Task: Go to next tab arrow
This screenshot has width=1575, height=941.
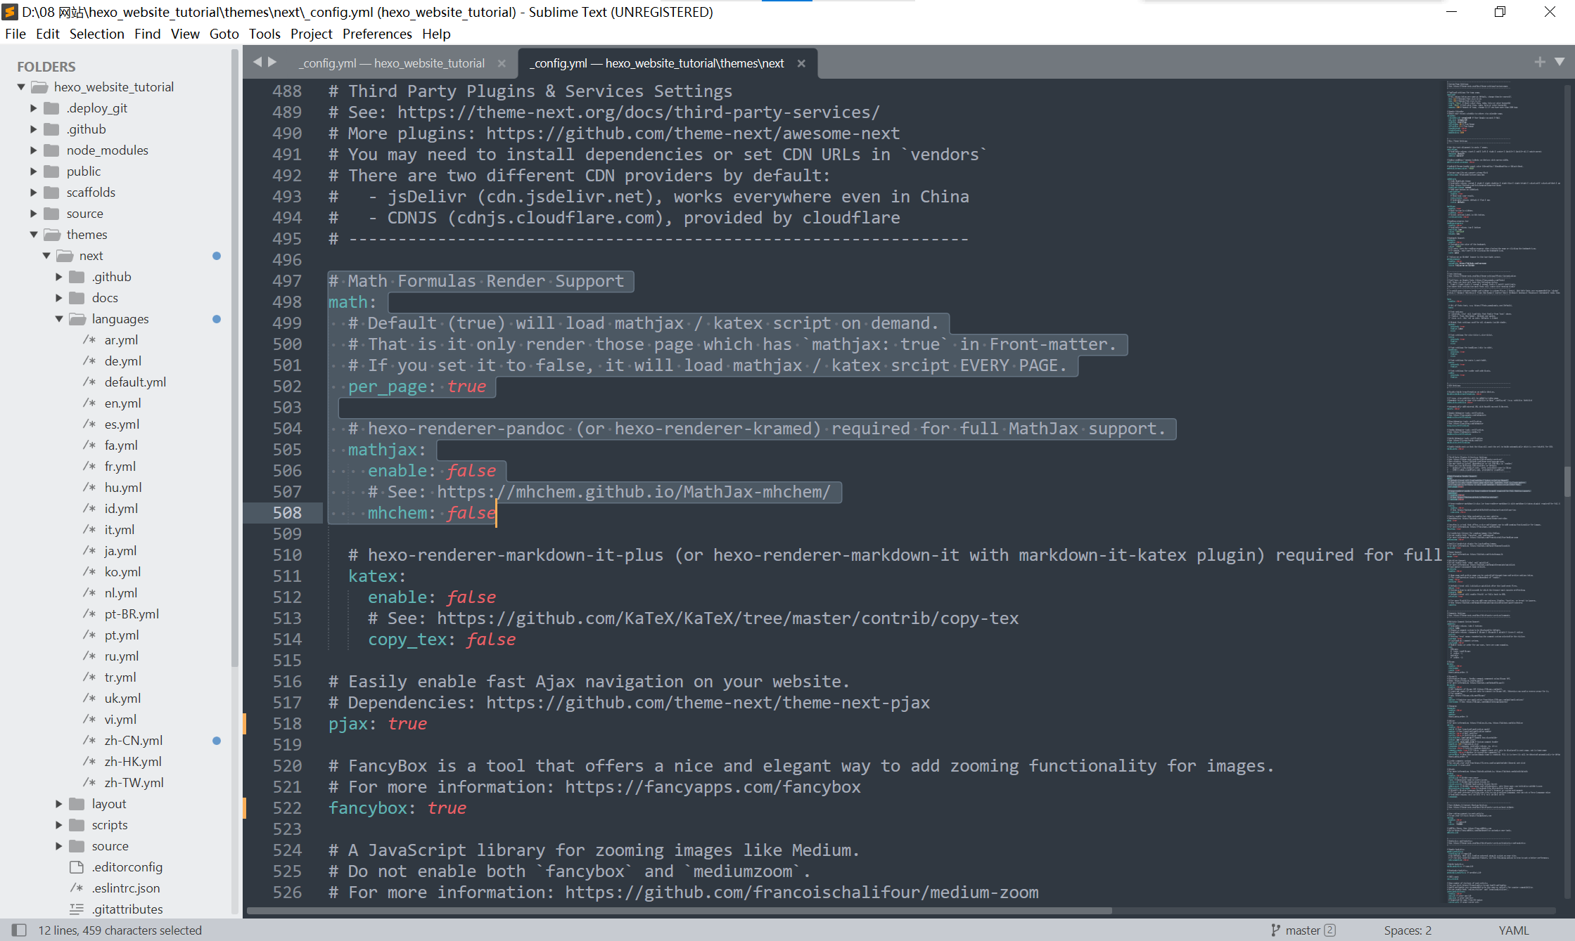Action: click(x=272, y=62)
